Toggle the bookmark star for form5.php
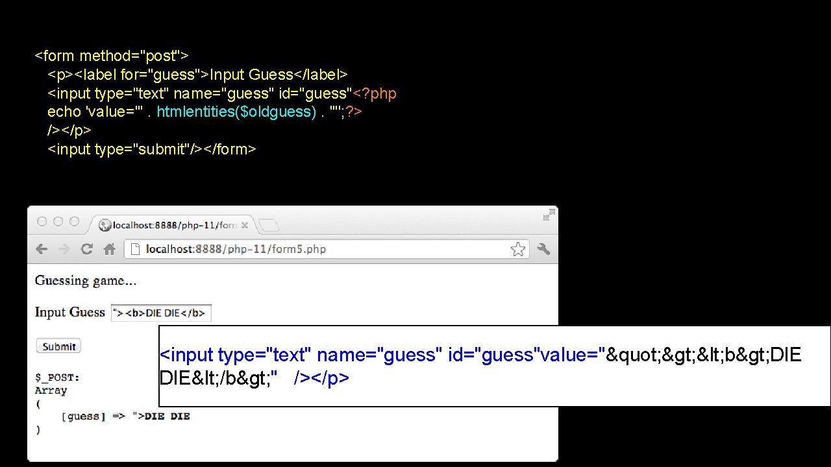The image size is (831, 467). pos(518,248)
